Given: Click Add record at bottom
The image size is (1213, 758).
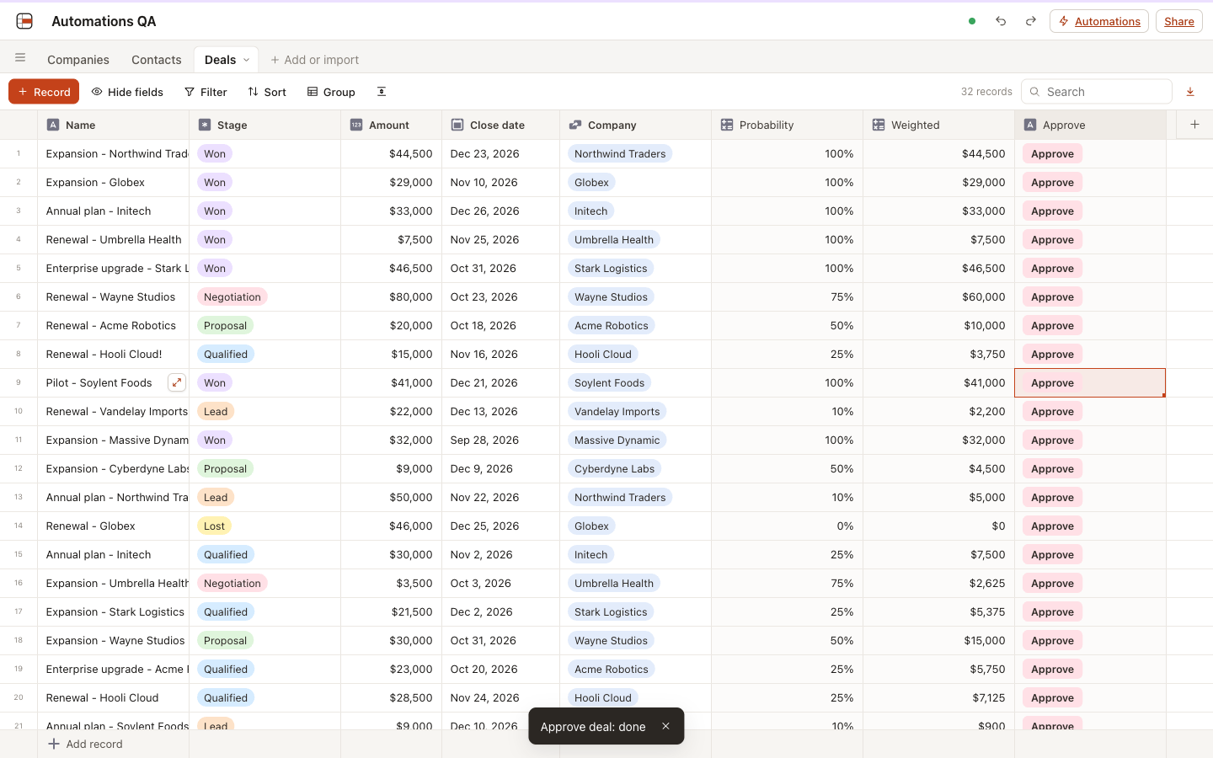Looking at the screenshot, I should [85, 744].
